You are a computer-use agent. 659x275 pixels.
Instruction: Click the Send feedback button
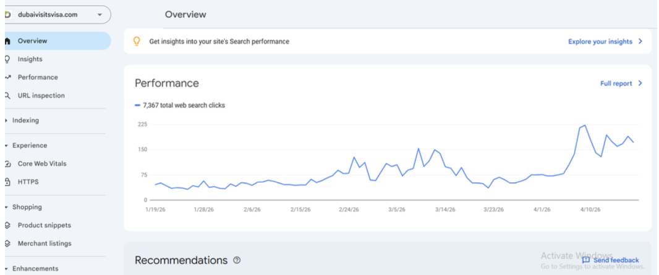click(x=610, y=260)
